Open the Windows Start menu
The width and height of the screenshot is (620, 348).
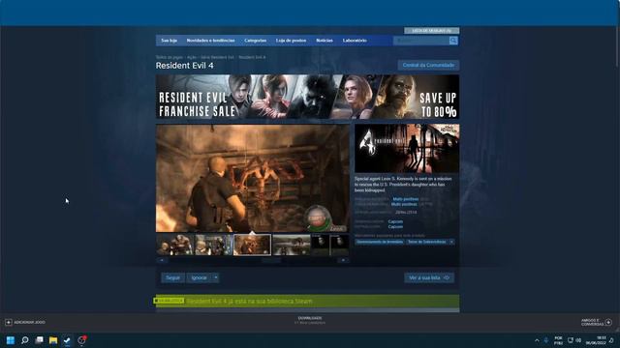[x=11, y=340]
